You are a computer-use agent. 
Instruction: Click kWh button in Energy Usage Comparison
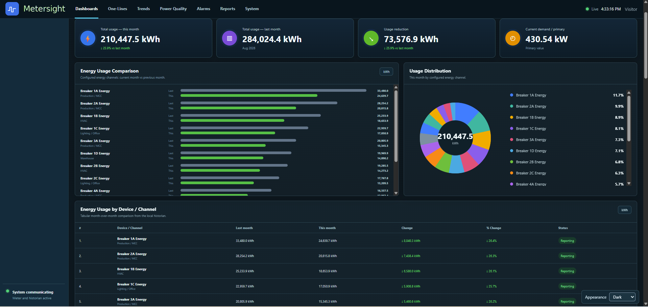coord(386,72)
